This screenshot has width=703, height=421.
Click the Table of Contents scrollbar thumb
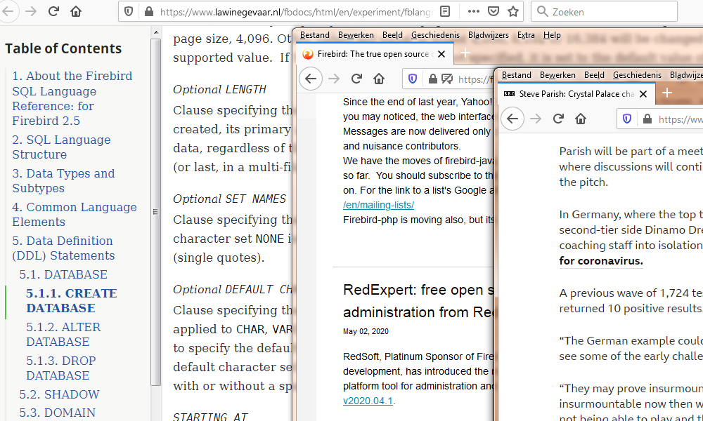click(x=155, y=212)
